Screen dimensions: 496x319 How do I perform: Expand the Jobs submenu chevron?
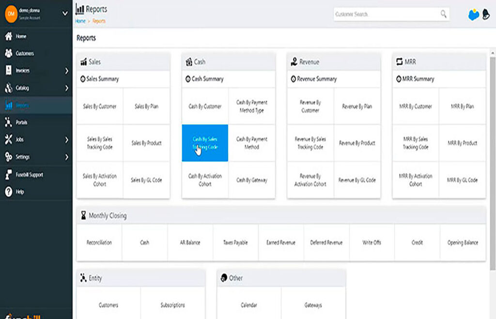pyautogui.click(x=66, y=139)
